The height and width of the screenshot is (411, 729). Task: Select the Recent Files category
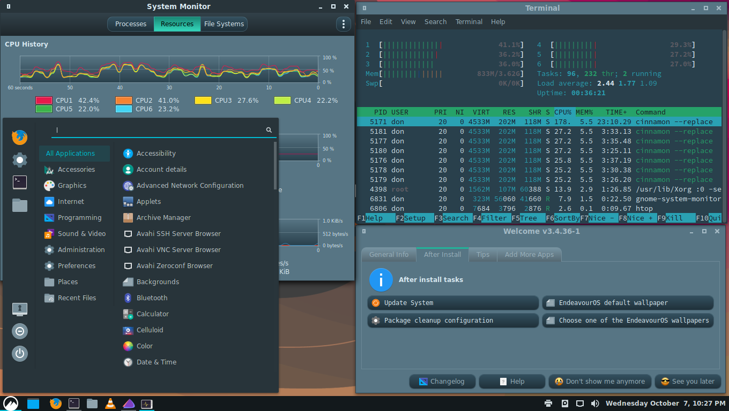[75, 298]
